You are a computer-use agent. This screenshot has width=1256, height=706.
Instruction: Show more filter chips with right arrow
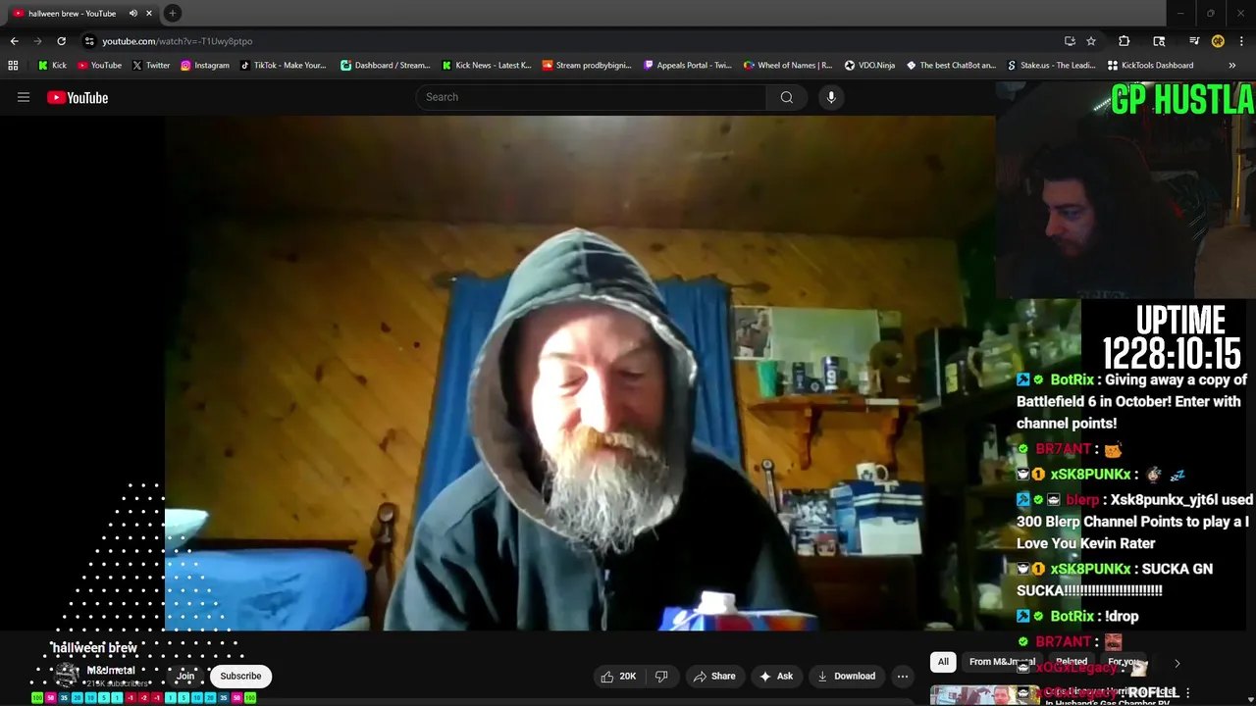pyautogui.click(x=1177, y=663)
